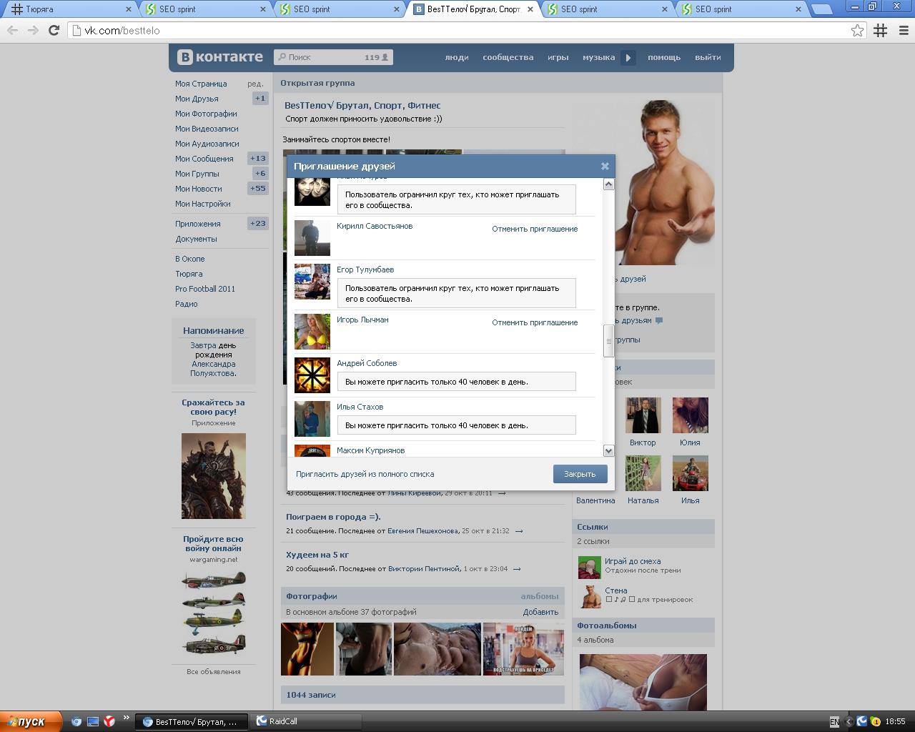Open member Наталья avatar

[643, 473]
